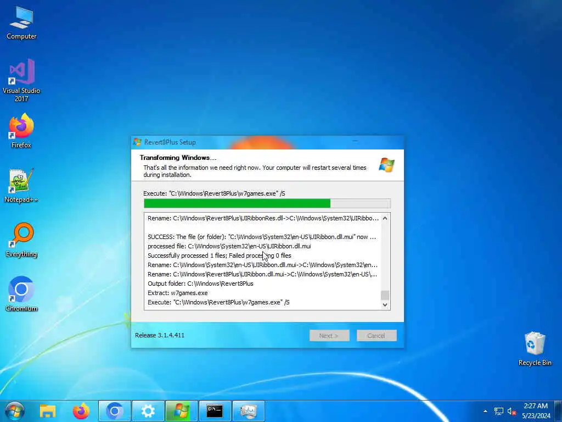Select log line 'Output folder: C:\Windows\Revert8Plus'

(x=200, y=284)
